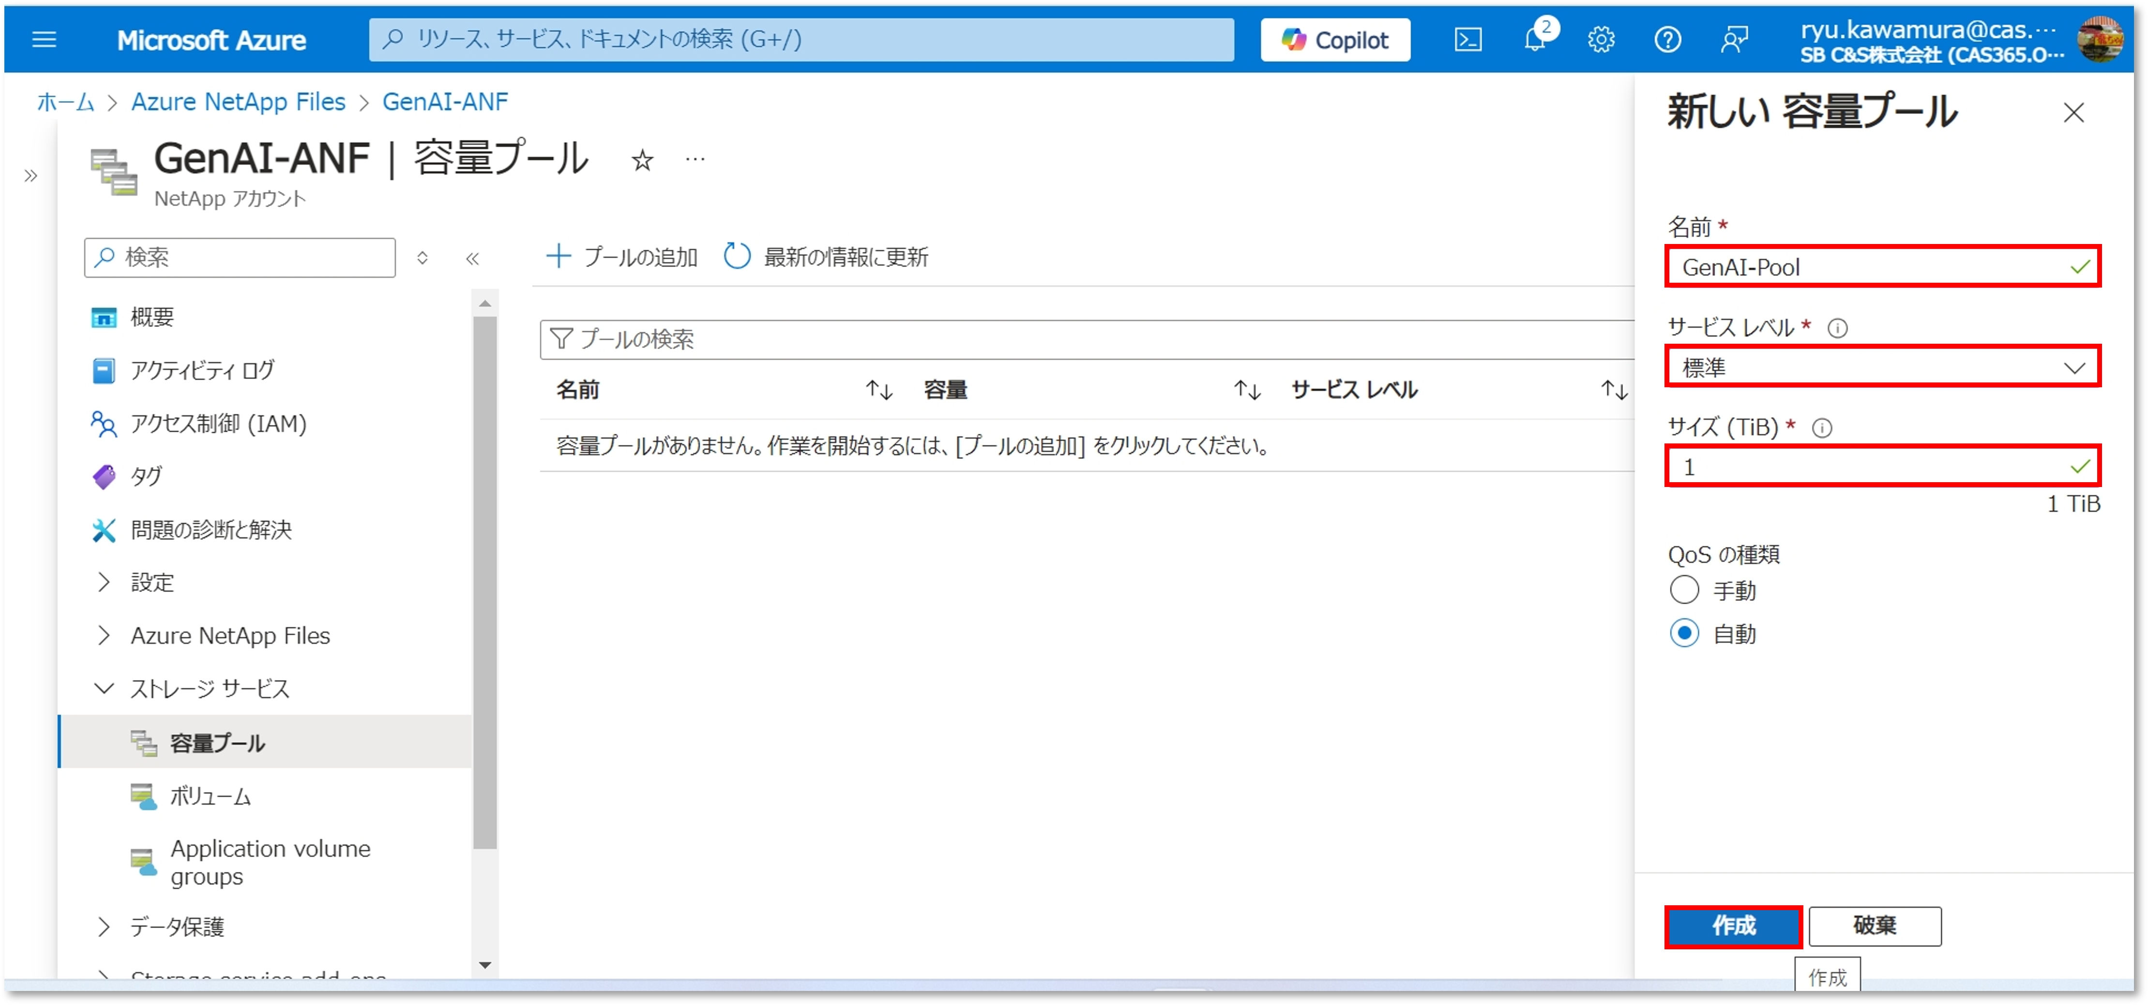
Task: Open 概要 in the resource menu
Action: 152,317
